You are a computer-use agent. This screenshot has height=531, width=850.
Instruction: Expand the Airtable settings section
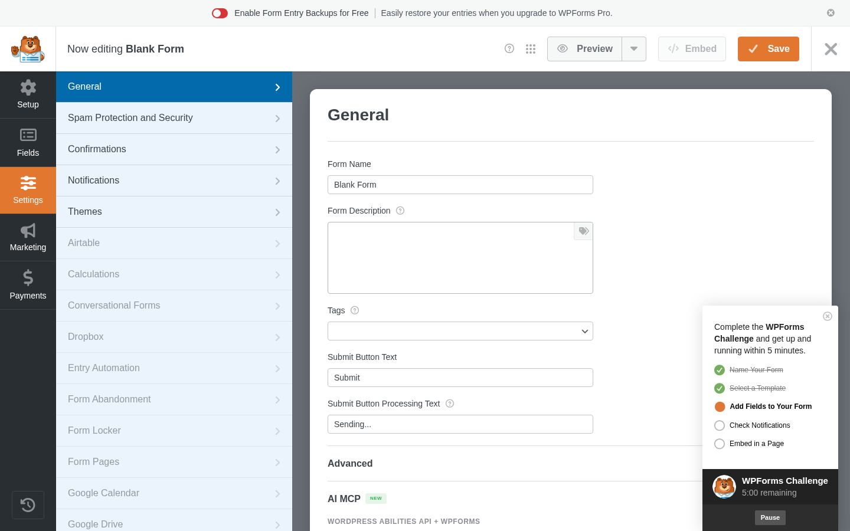coord(174,243)
